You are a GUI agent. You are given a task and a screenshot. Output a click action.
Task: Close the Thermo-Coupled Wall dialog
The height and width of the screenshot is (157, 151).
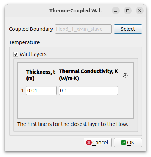(140, 11)
